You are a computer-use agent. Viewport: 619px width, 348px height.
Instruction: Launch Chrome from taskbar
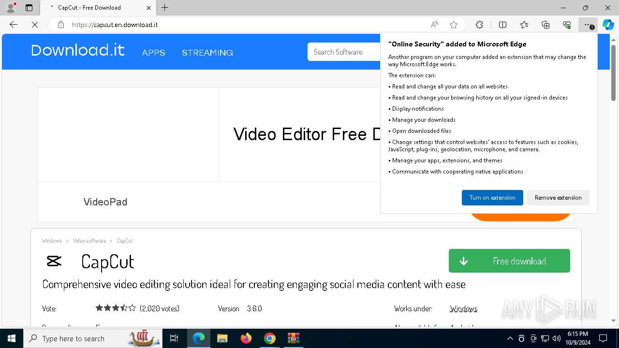(x=270, y=338)
